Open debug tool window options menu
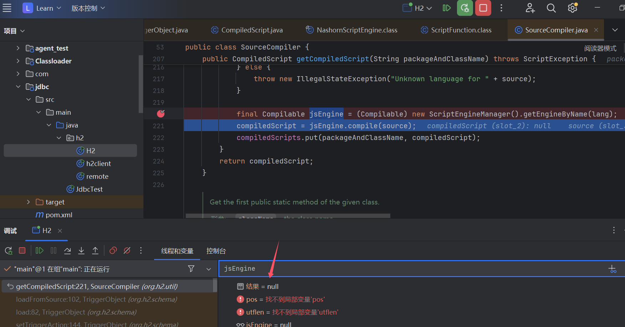This screenshot has width=625, height=327. [614, 230]
